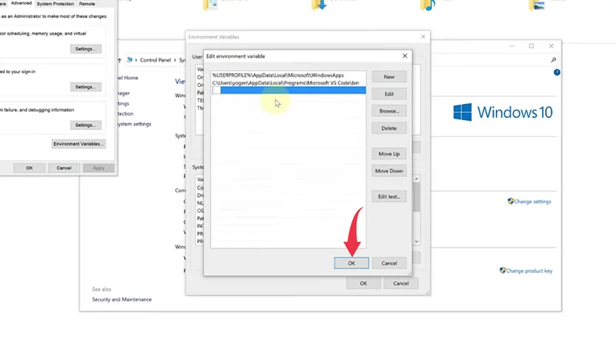Open the Remote tab
This screenshot has height=346, width=616.
click(x=87, y=4)
